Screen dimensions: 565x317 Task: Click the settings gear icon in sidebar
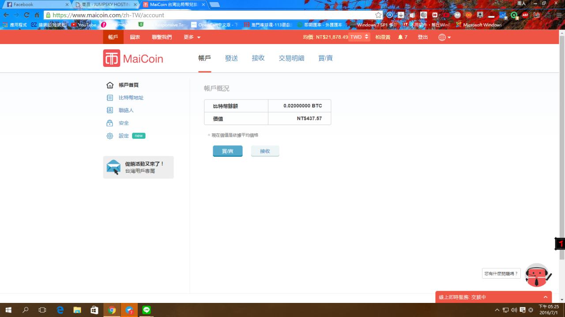point(110,136)
